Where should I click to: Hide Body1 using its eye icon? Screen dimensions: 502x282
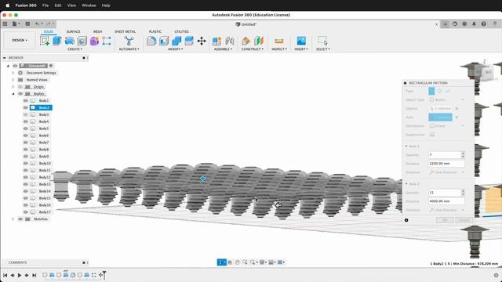coord(26,101)
